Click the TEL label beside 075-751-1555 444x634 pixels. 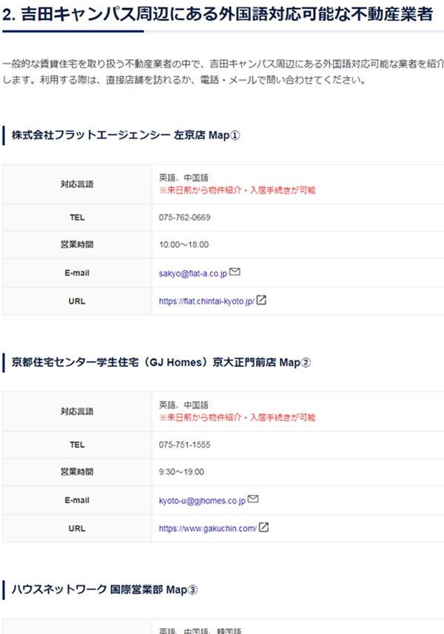(77, 445)
